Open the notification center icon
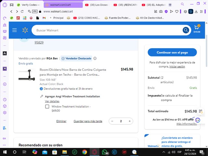This screenshot has height=156, width=208. (x=202, y=152)
